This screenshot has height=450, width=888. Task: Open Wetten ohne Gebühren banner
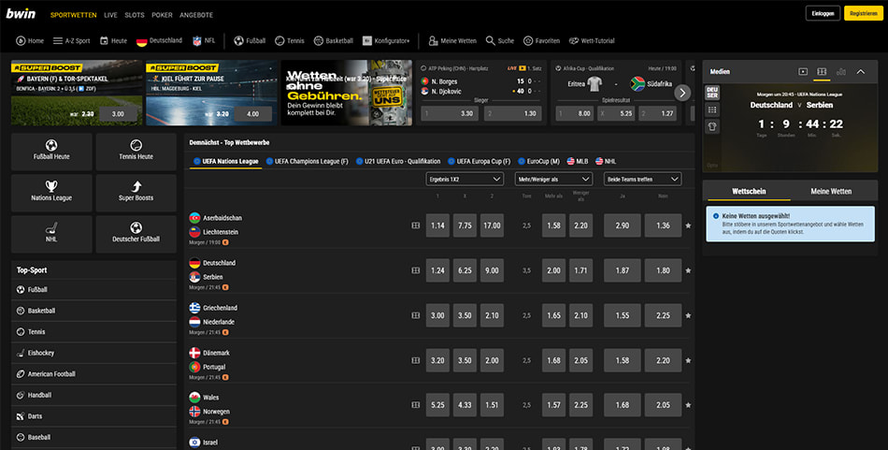[x=347, y=93]
